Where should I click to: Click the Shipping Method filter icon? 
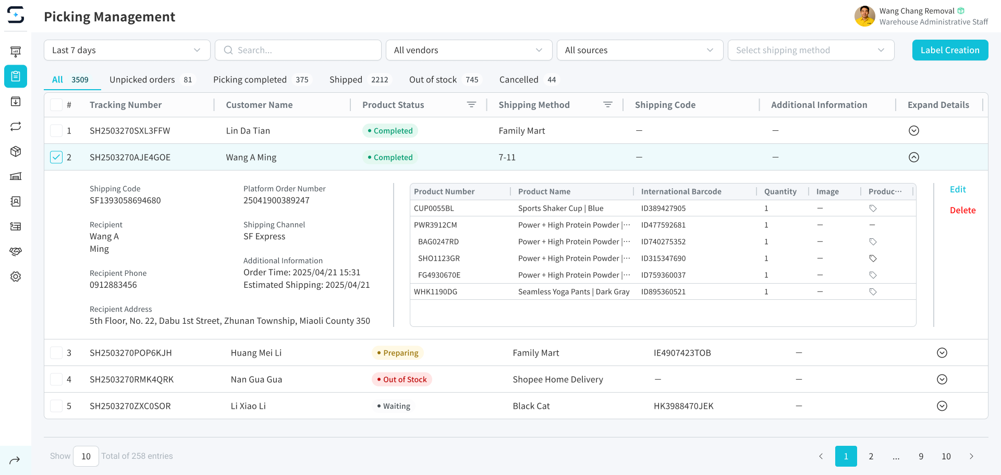607,105
